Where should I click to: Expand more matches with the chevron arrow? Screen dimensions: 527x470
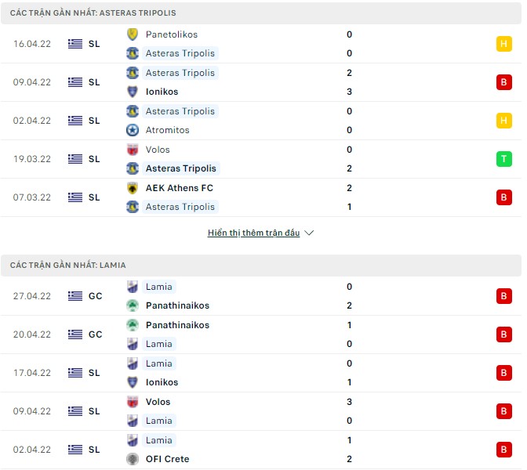point(309,233)
